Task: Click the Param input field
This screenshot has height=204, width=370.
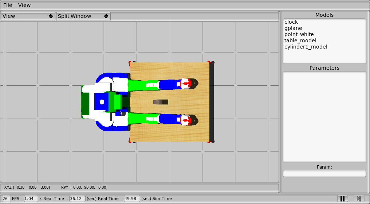Action: (324, 173)
